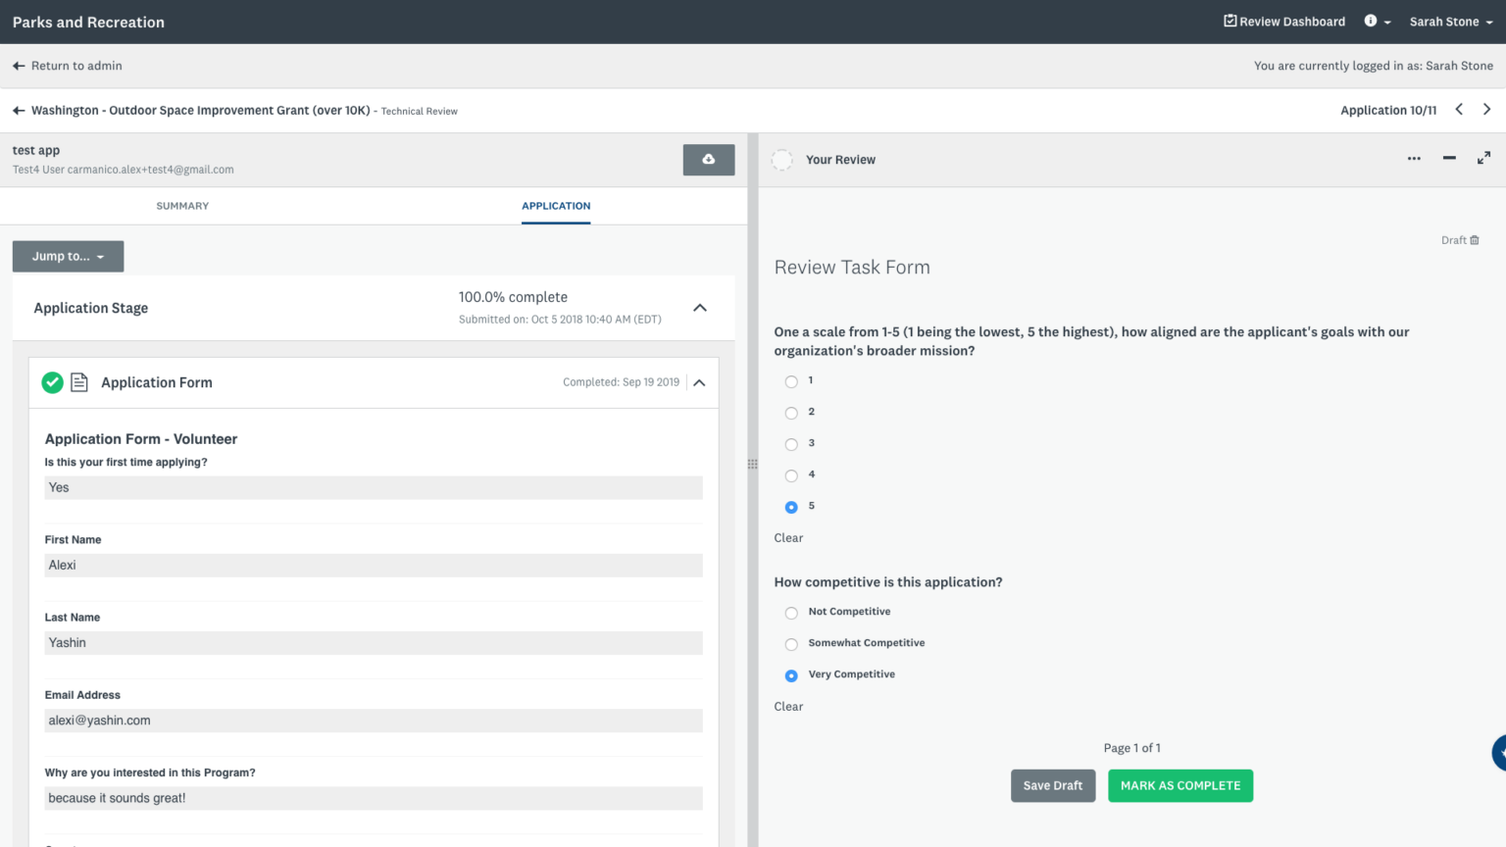
Task: Collapse Your Review panel with the minus icon
Action: 1448,158
